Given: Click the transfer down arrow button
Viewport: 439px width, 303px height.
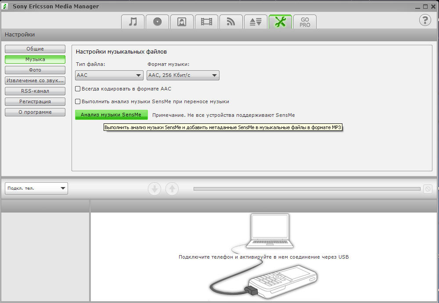Looking at the screenshot, I should point(154,189).
